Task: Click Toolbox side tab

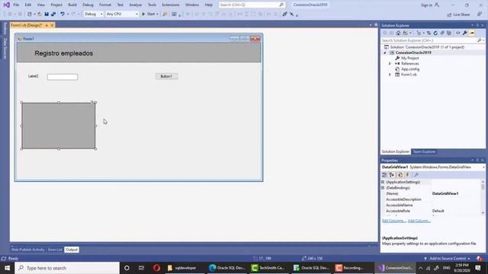Action: (x=5, y=29)
